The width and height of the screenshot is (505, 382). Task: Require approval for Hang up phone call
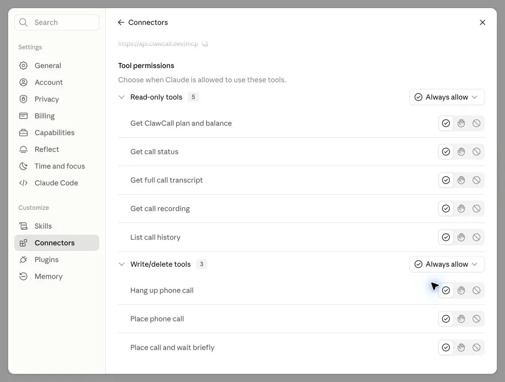(x=461, y=291)
